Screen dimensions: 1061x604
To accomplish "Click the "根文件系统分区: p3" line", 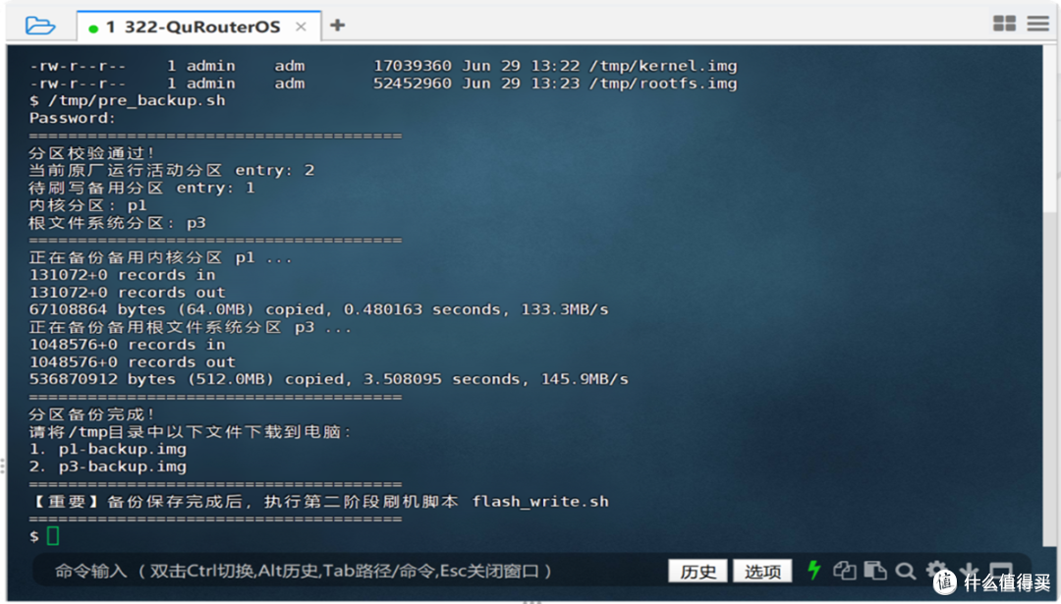I will pos(118,223).
